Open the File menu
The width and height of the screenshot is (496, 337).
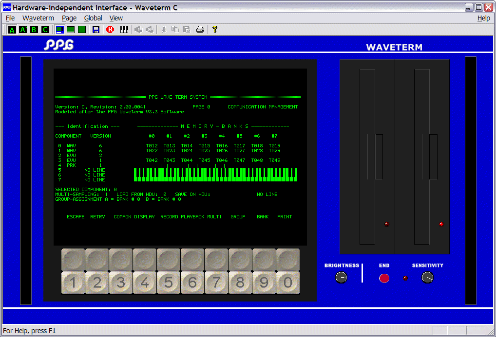(x=10, y=18)
